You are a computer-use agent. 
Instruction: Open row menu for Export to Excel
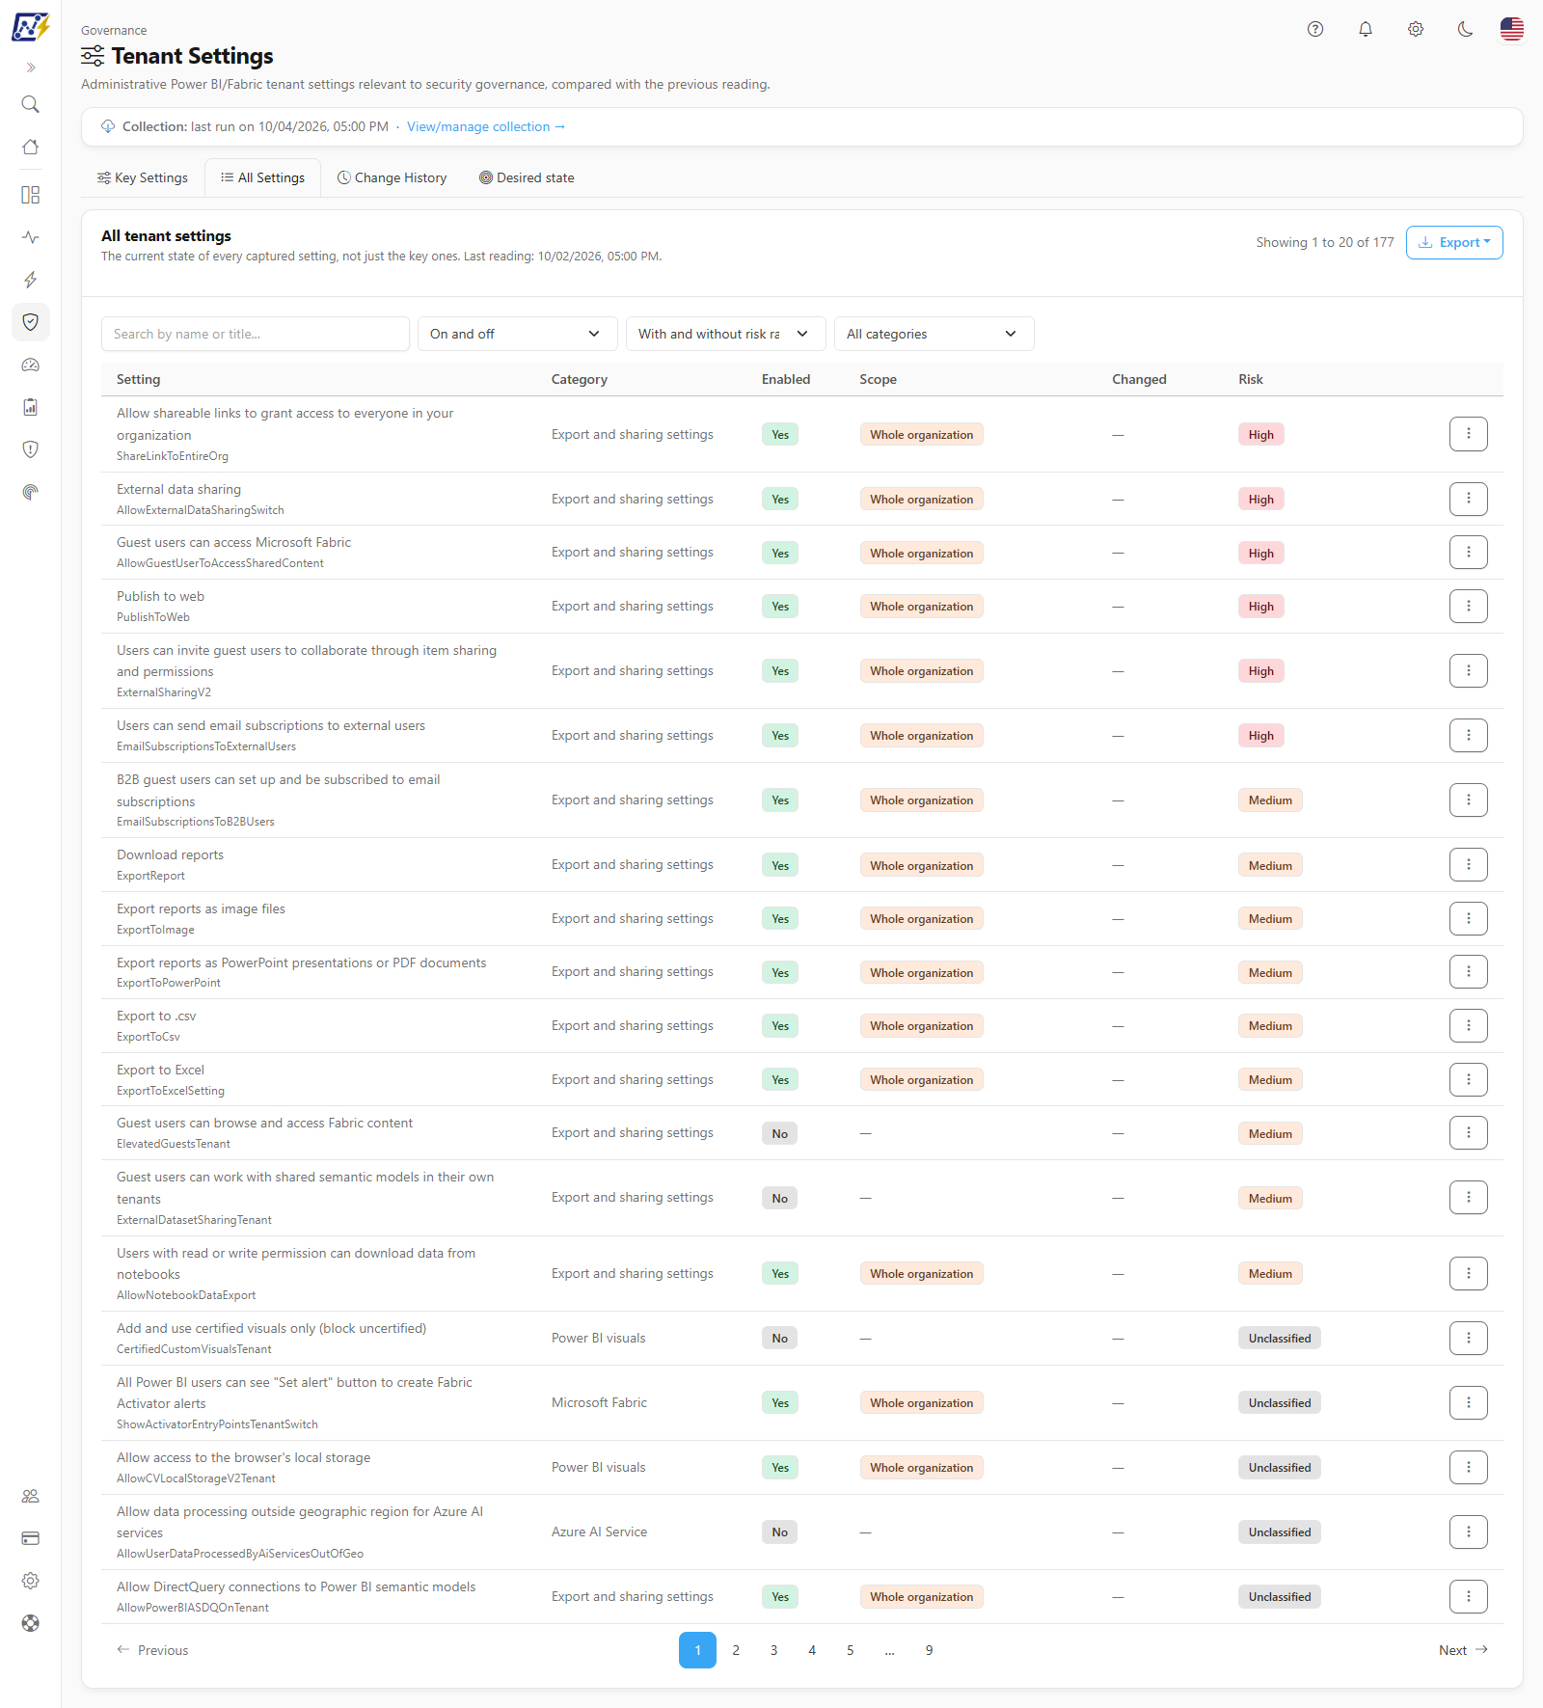pyautogui.click(x=1469, y=1080)
